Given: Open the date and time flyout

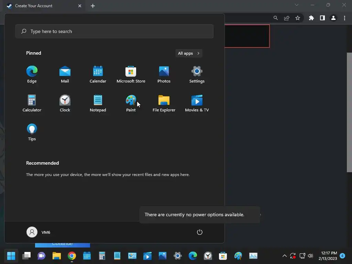Looking at the screenshot, I should tap(328, 256).
